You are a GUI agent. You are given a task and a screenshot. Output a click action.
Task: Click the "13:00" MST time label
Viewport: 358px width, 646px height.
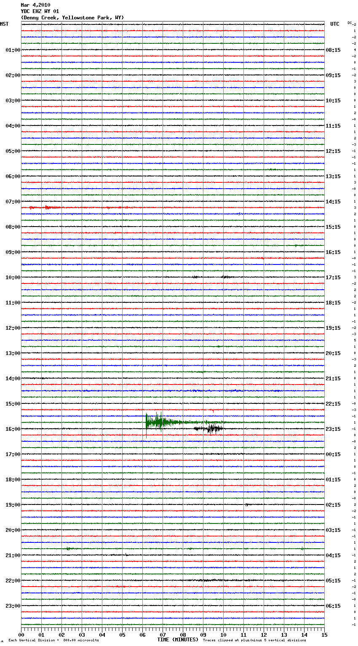pos(13,353)
